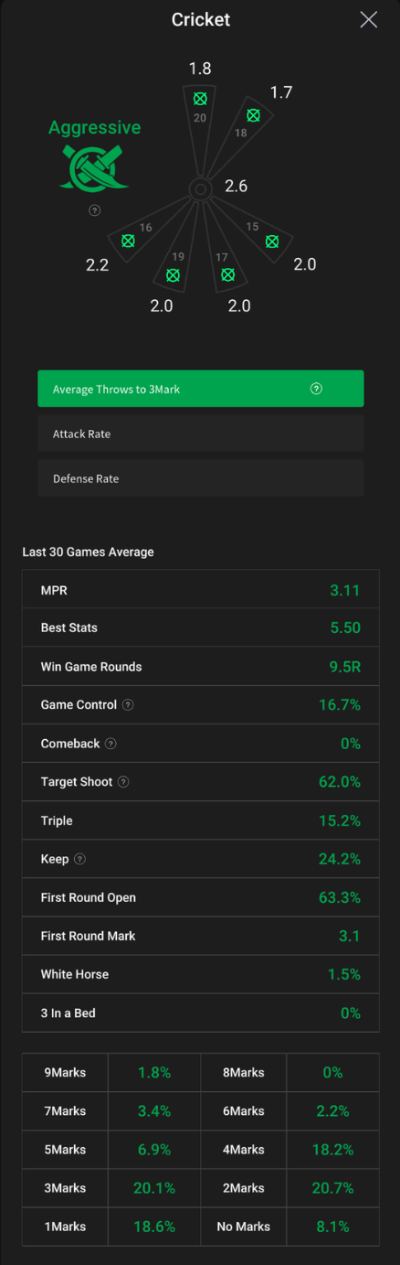Select the 19 segment target marker

pos(173,274)
